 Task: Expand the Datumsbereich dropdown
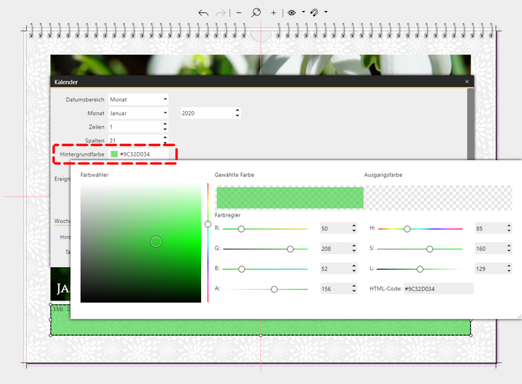point(165,99)
